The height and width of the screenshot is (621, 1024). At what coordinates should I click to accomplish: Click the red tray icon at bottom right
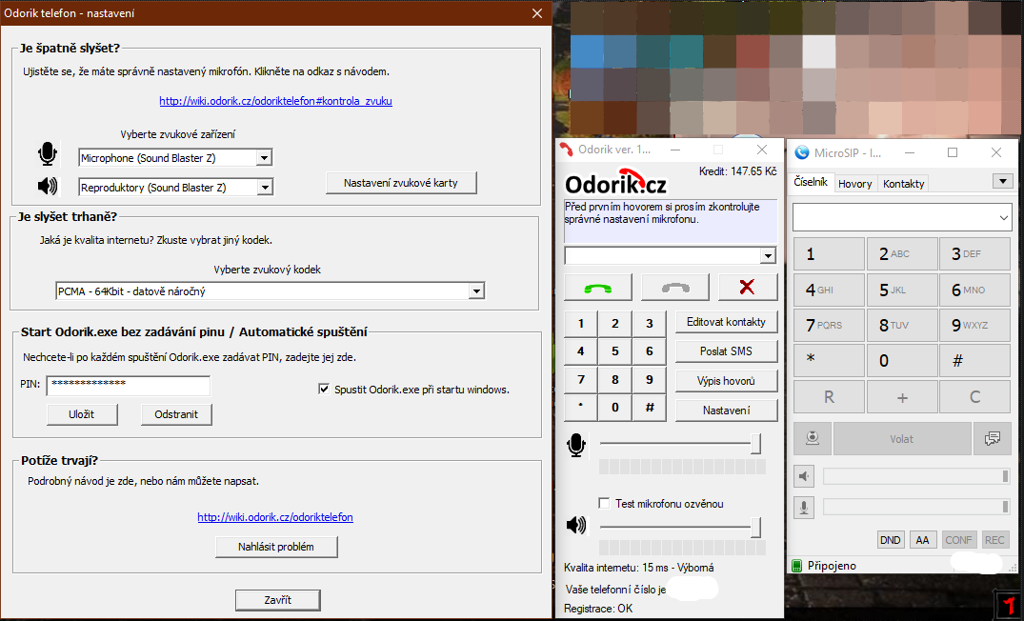(1010, 606)
